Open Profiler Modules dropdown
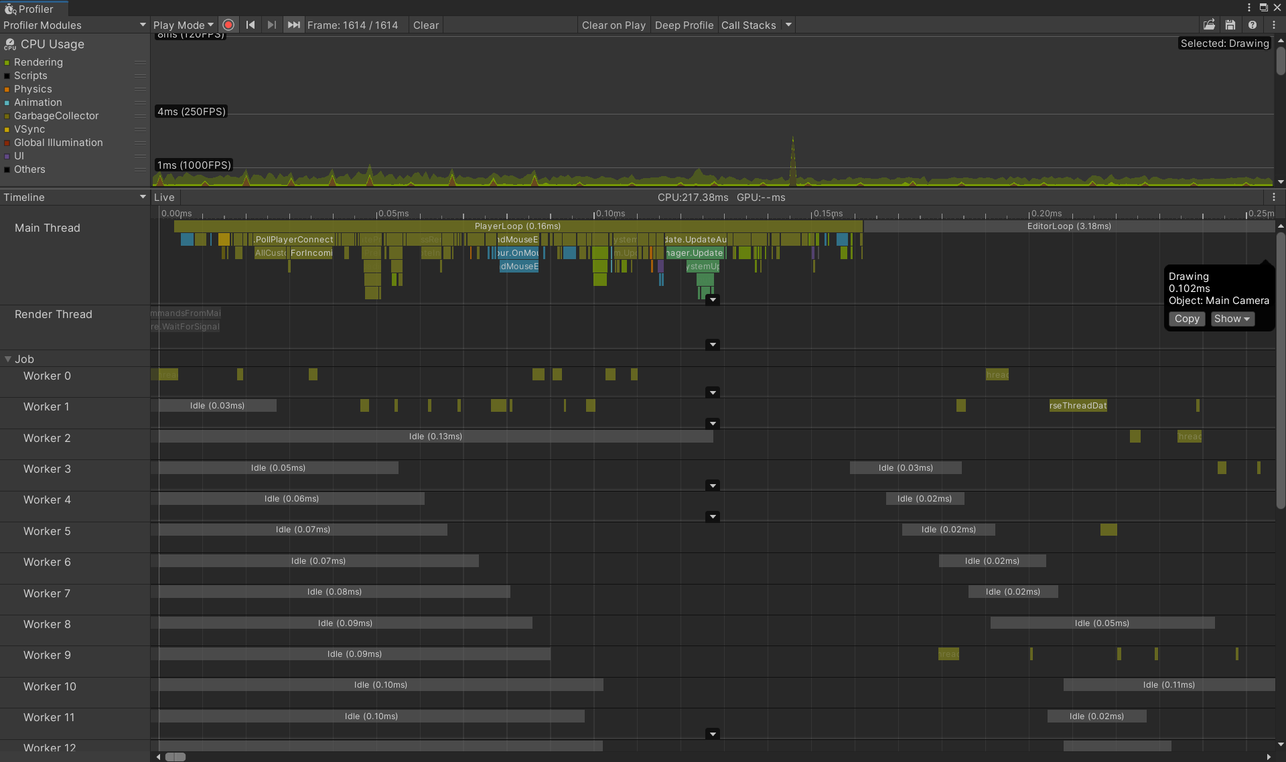This screenshot has width=1286, height=762. tap(74, 25)
